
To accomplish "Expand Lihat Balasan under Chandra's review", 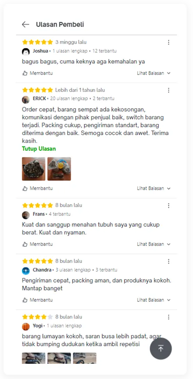I will 154,300.
